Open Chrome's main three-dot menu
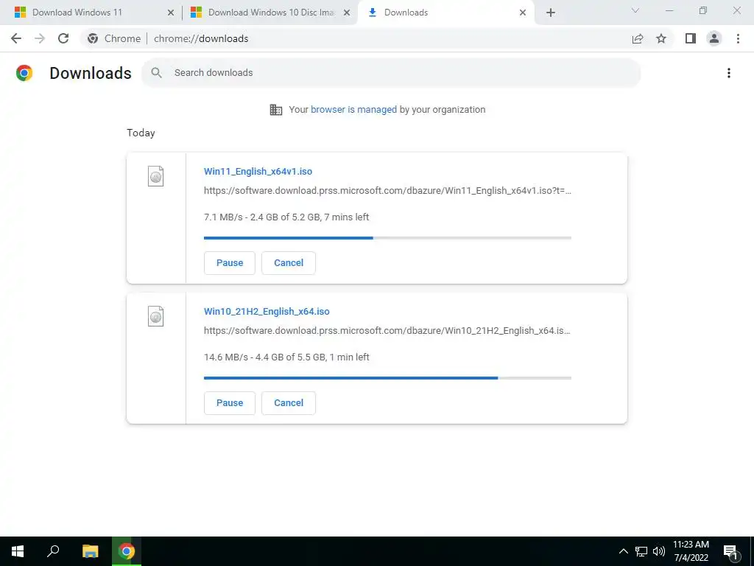Image resolution: width=754 pixels, height=566 pixels. point(738,38)
